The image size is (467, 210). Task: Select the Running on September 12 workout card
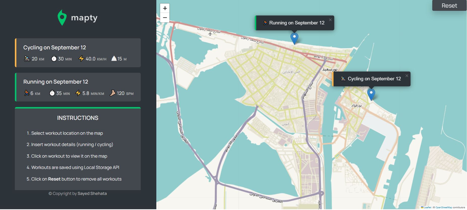(78, 87)
